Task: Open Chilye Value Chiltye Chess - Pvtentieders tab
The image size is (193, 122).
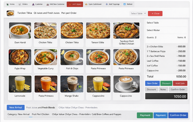Action: [x=78, y=108]
